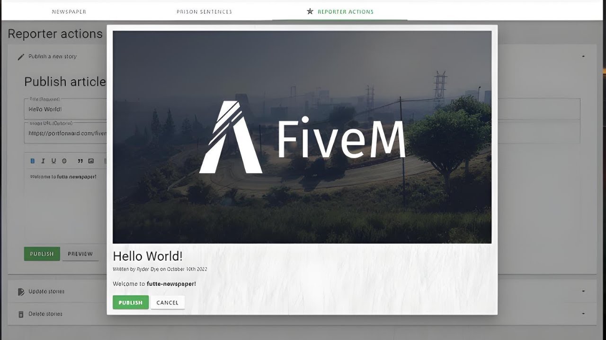
Task: Toggle bold formatting in the editor toolbar
Action: coord(32,161)
